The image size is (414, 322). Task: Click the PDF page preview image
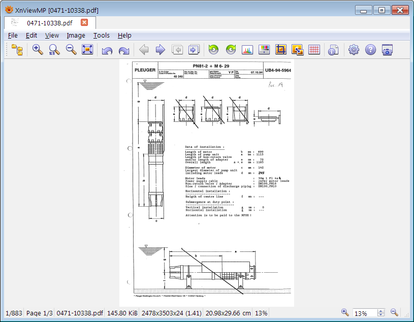(x=207, y=183)
